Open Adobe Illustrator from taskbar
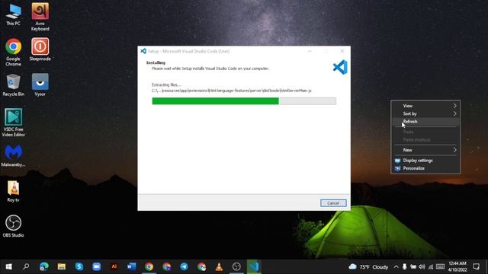The width and height of the screenshot is (488, 274). 114,266
